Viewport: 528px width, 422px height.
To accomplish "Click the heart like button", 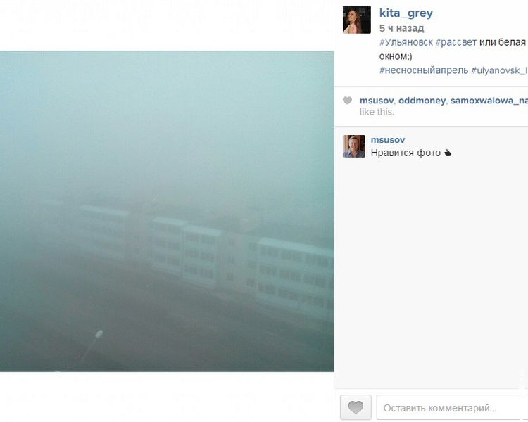I will 356,407.
